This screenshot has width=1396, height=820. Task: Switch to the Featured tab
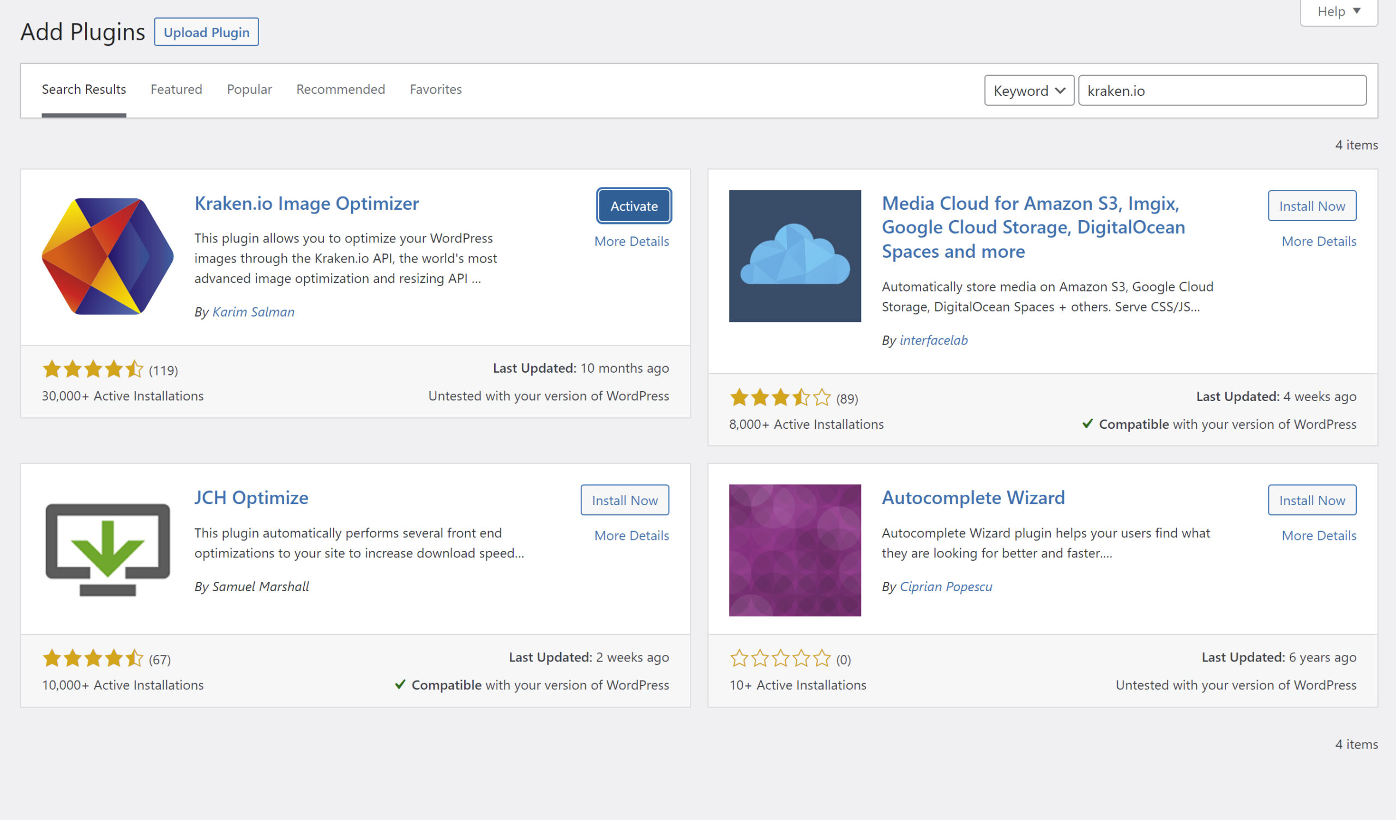click(x=176, y=89)
